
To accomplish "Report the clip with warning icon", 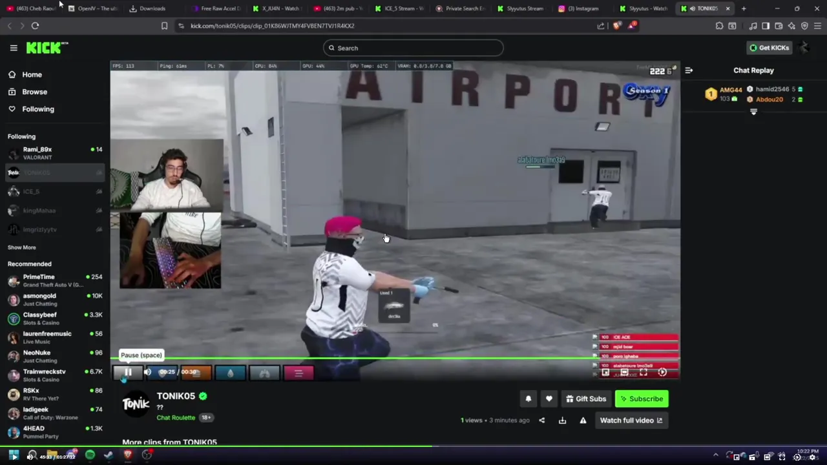I will click(583, 420).
